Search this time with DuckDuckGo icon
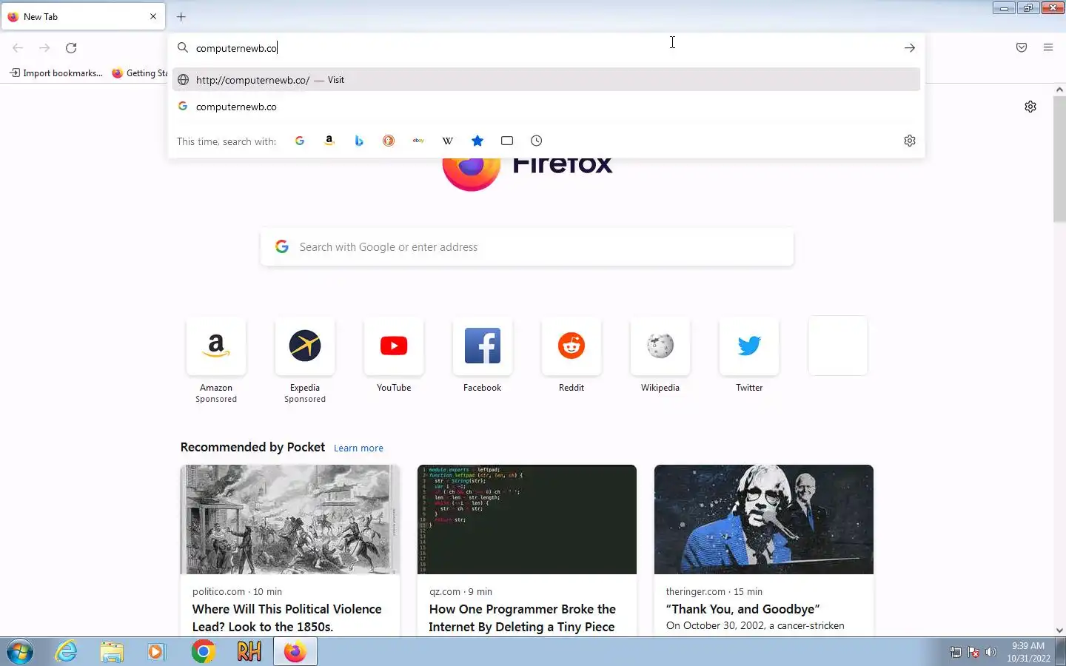The height and width of the screenshot is (666, 1066). [x=389, y=141]
